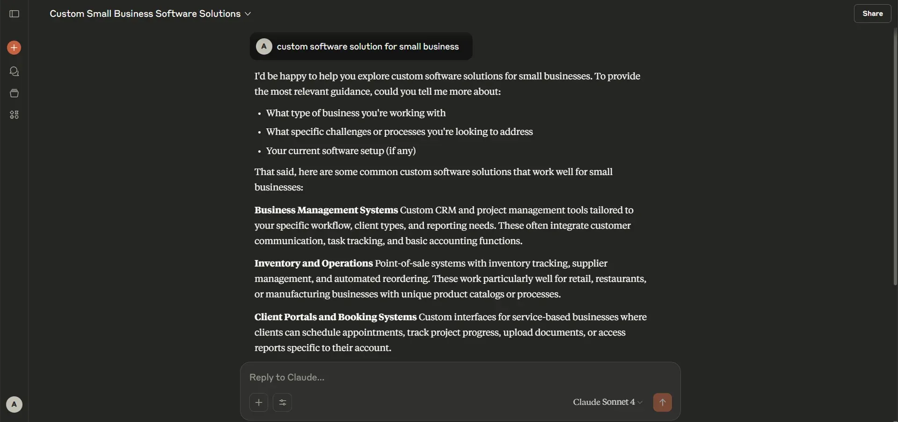898x422 pixels.
Task: Open the Chats icon in the sidebar
Action: point(14,71)
